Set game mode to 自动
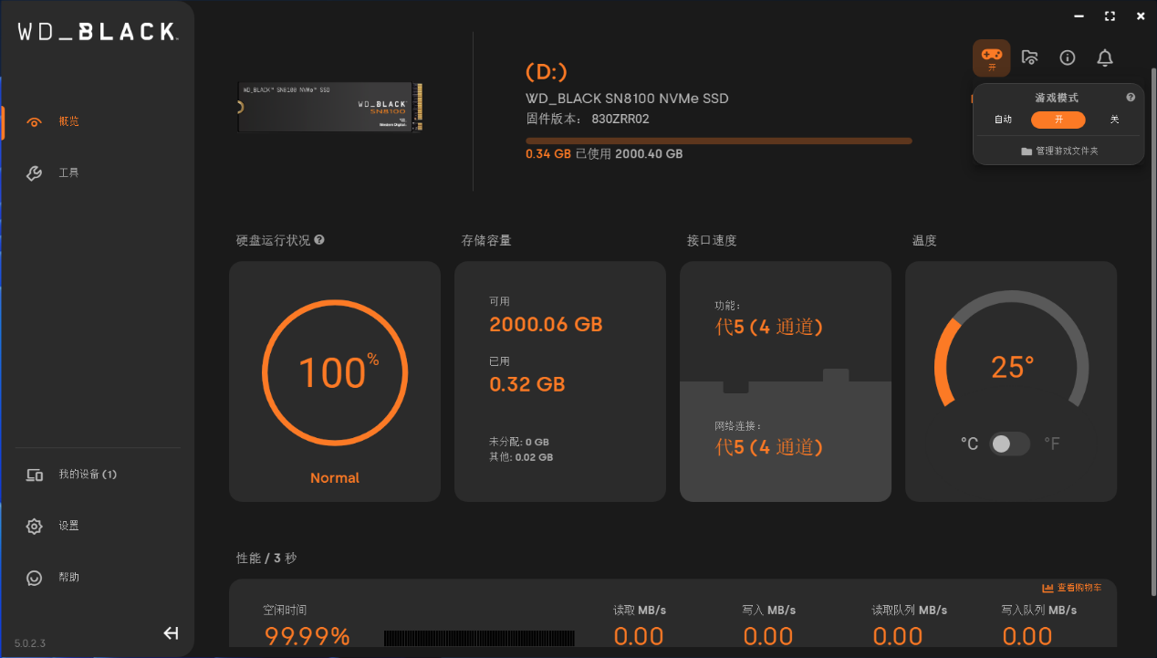The height and width of the screenshot is (658, 1157). [x=1003, y=120]
